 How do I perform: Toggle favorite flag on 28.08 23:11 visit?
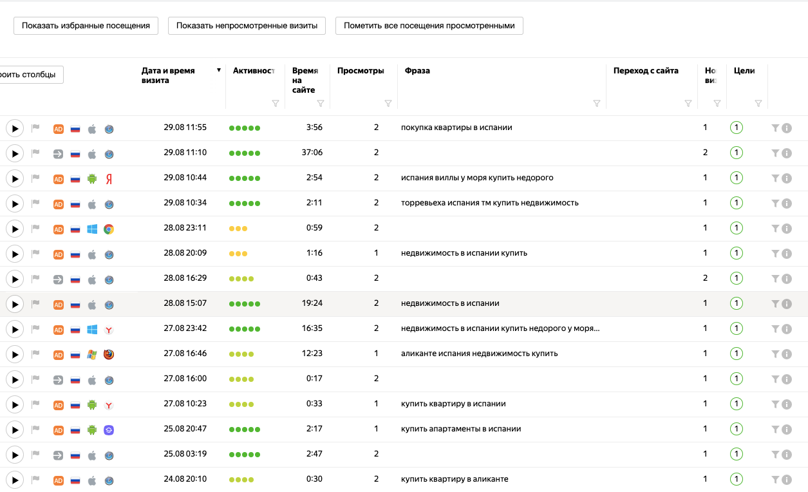pyautogui.click(x=35, y=229)
